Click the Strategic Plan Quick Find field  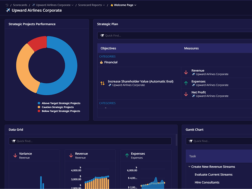point(174,35)
